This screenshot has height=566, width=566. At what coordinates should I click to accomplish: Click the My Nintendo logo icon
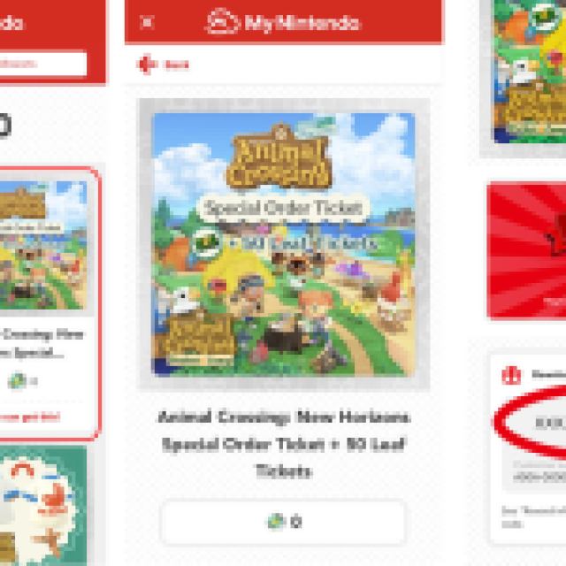(222, 21)
